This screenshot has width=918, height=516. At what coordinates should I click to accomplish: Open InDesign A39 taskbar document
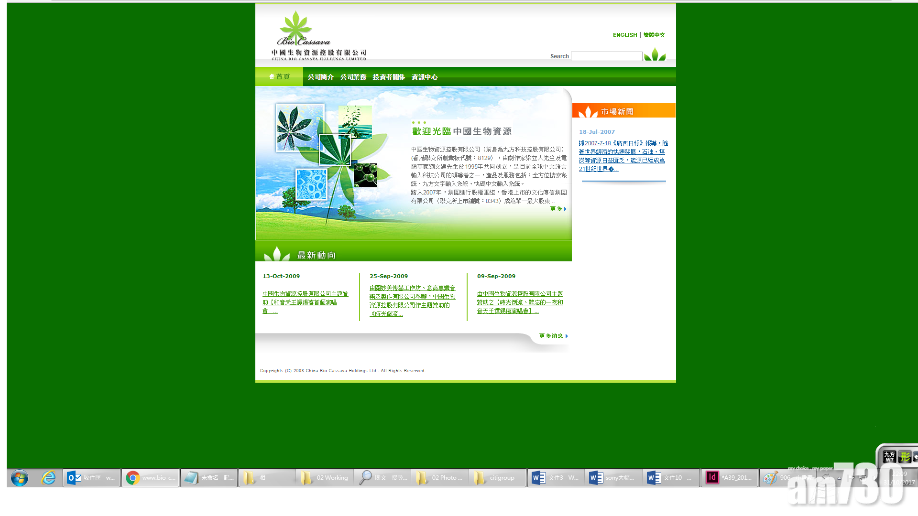coord(730,477)
